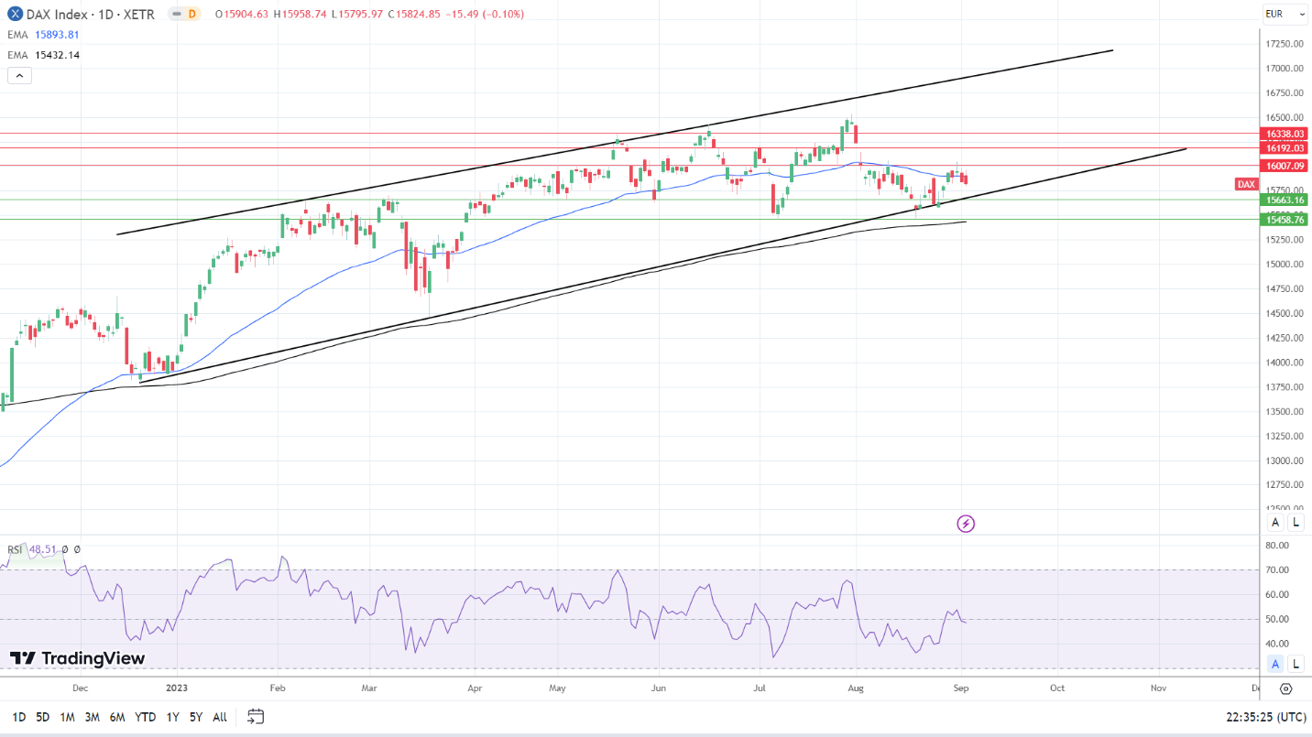Click the Apr label on time axis

pos(475,688)
